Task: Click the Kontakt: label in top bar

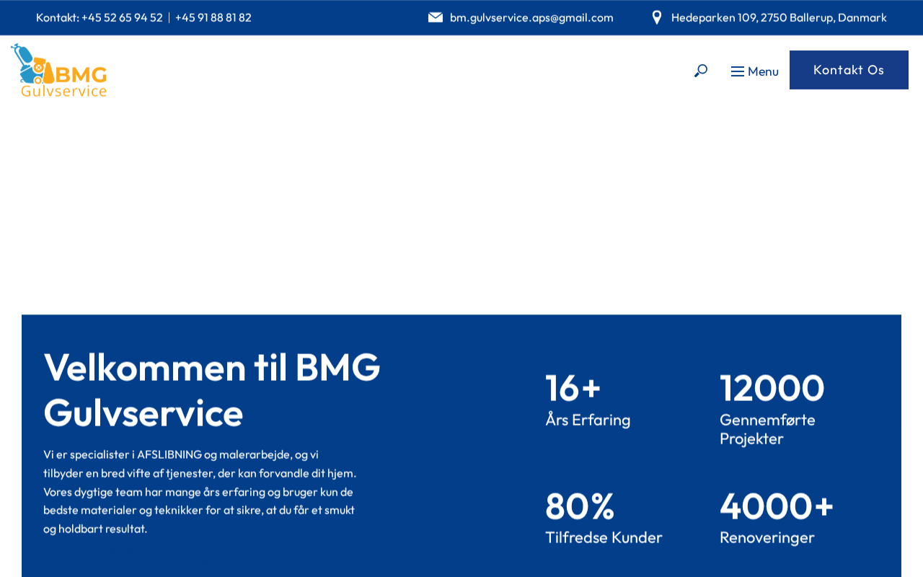Action: pos(58,17)
